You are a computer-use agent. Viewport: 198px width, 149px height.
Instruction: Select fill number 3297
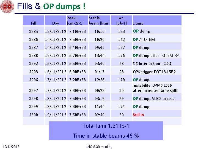click(x=34, y=91)
